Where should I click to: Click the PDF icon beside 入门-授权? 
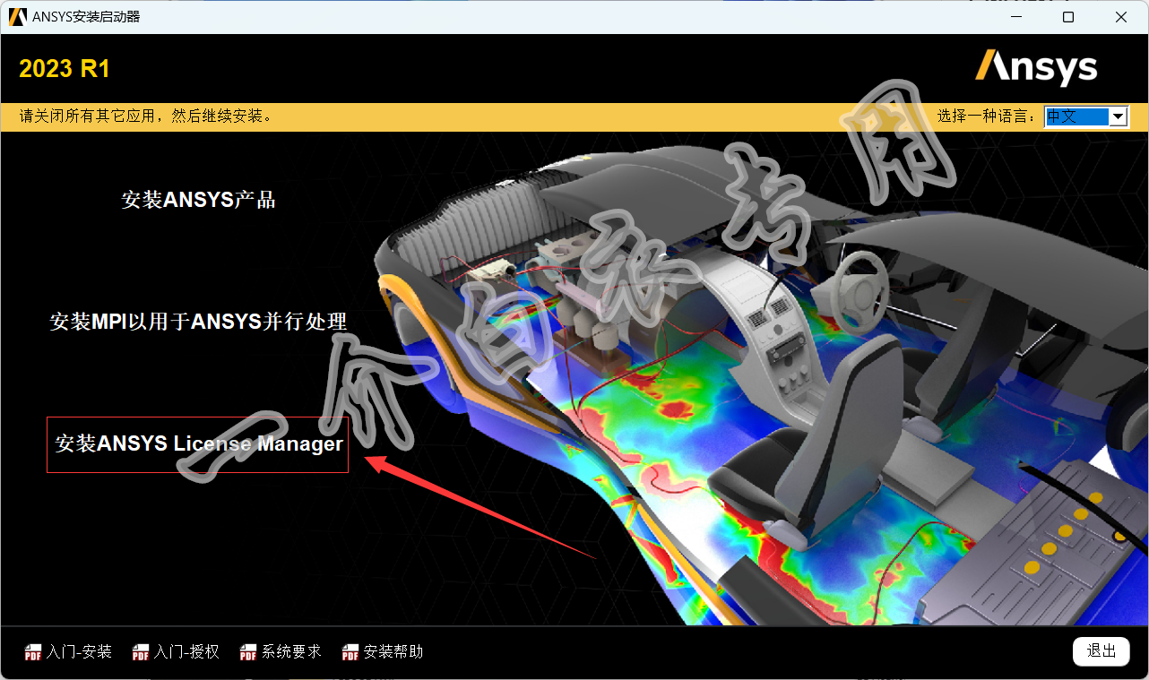(x=141, y=652)
